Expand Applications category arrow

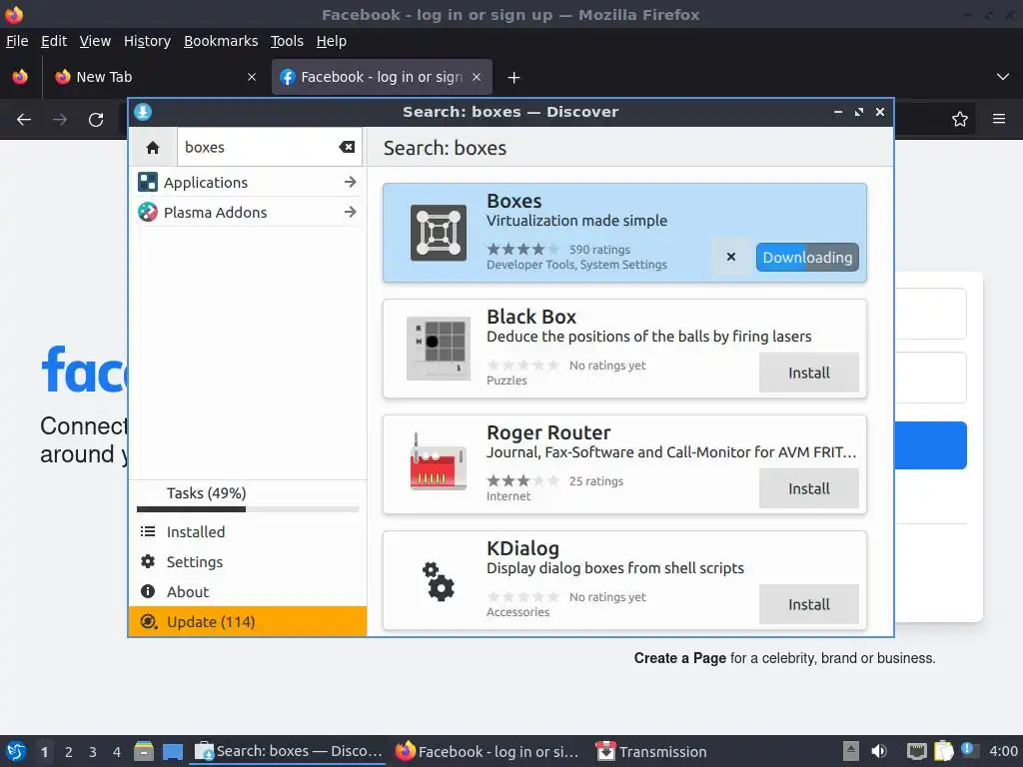click(x=351, y=182)
